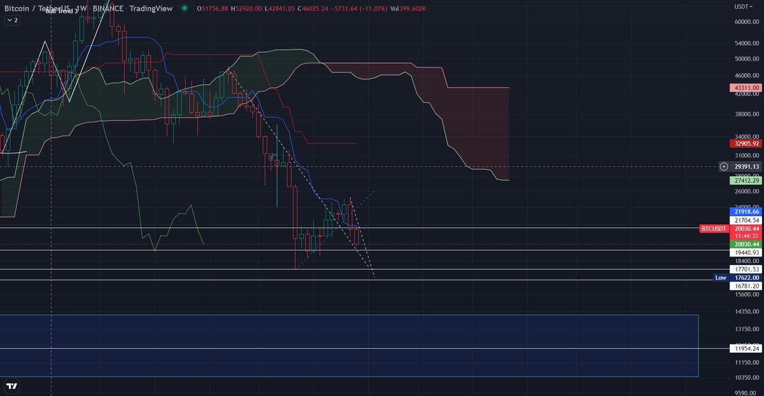
Task: Click the Vol 399.602K volume value
Action: click(408, 8)
